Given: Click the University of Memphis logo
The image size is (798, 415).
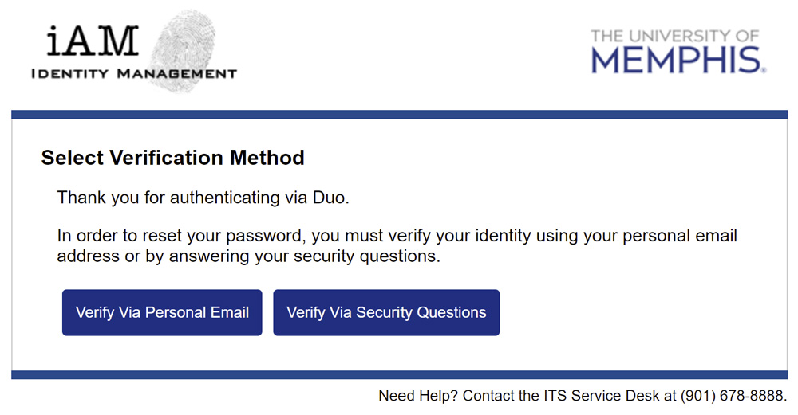Looking at the screenshot, I should tap(678, 51).
